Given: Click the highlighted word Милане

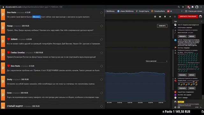Looking at the screenshot, I should [x=36, y=17].
